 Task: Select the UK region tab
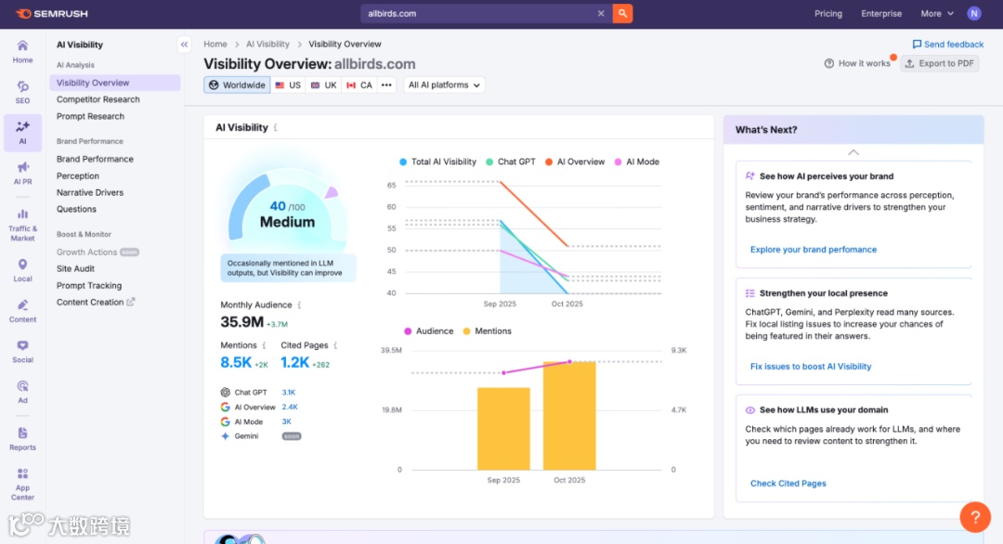(x=324, y=85)
